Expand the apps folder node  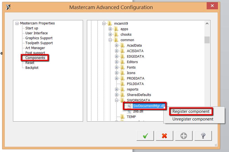pos(110,29)
